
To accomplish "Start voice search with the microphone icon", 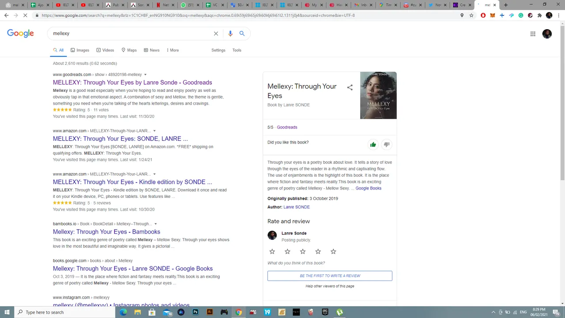I will [x=230, y=34].
